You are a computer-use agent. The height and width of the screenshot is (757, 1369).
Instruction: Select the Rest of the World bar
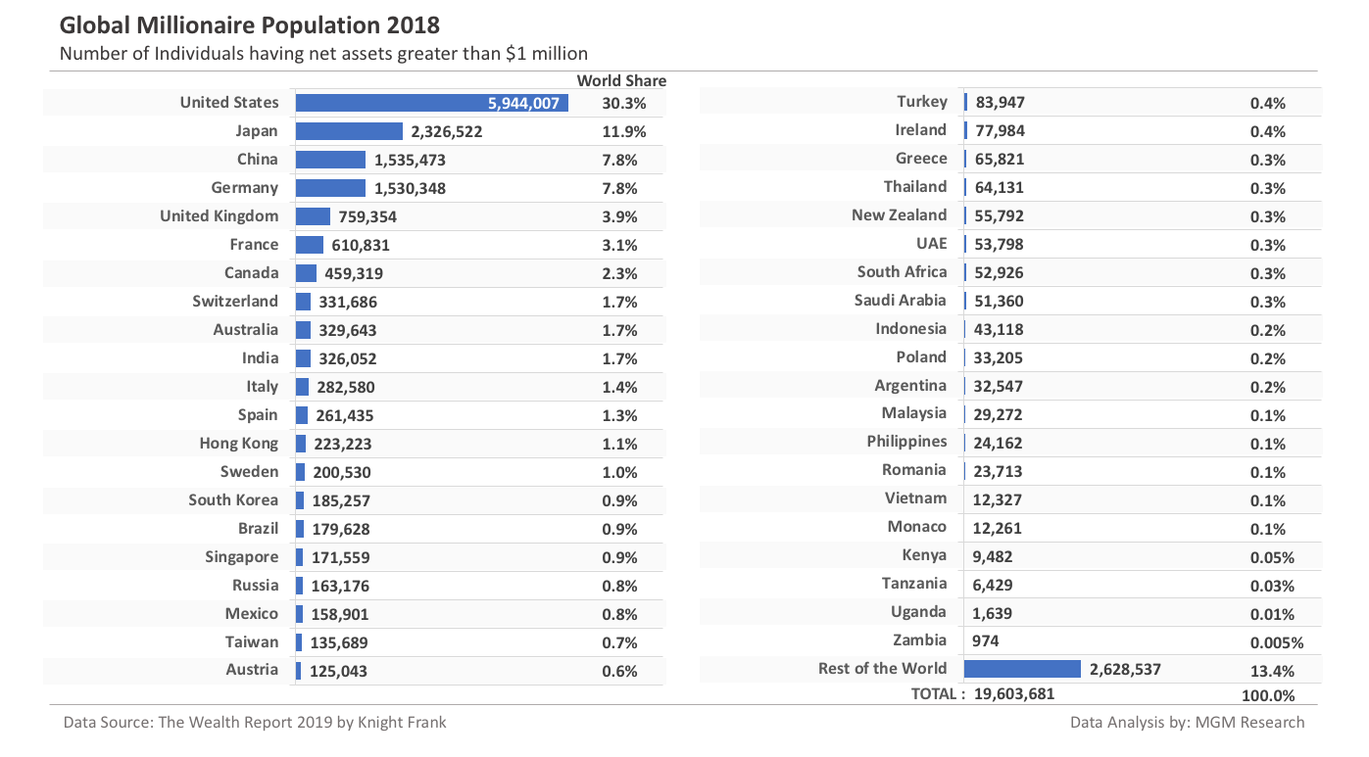click(x=1022, y=669)
